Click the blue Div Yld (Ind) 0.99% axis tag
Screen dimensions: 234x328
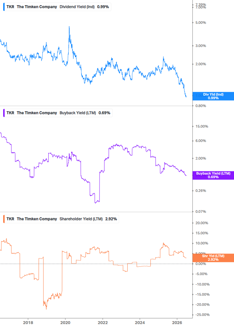(213, 96)
